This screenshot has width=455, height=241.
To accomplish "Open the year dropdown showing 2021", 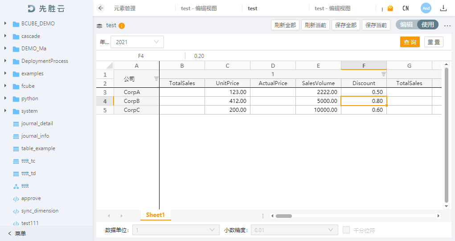I will click(x=137, y=42).
